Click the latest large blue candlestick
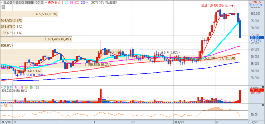 tap(240, 29)
